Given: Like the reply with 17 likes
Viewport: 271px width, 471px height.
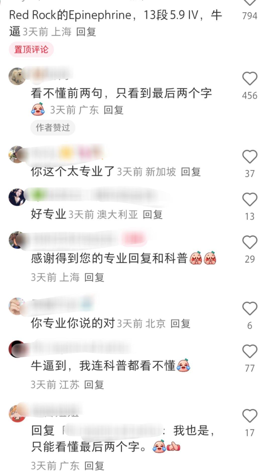Looking at the screenshot, I should 250,416.
